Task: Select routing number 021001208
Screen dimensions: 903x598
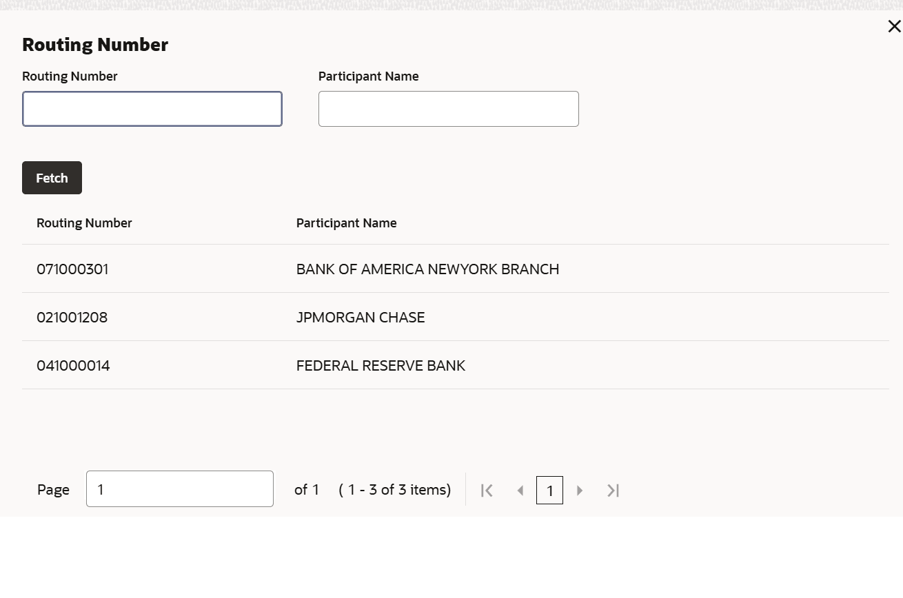Action: 72,318
